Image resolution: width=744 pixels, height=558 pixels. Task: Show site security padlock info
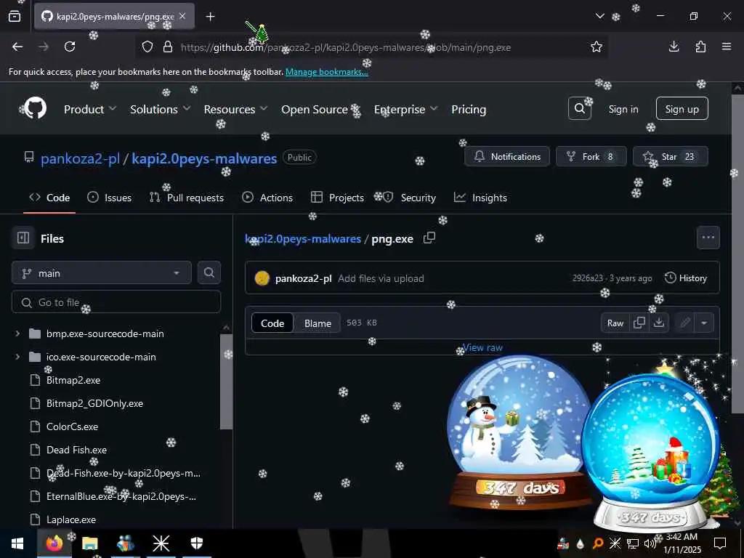click(168, 46)
